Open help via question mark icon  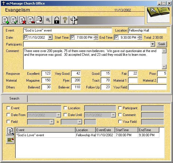point(65,20)
